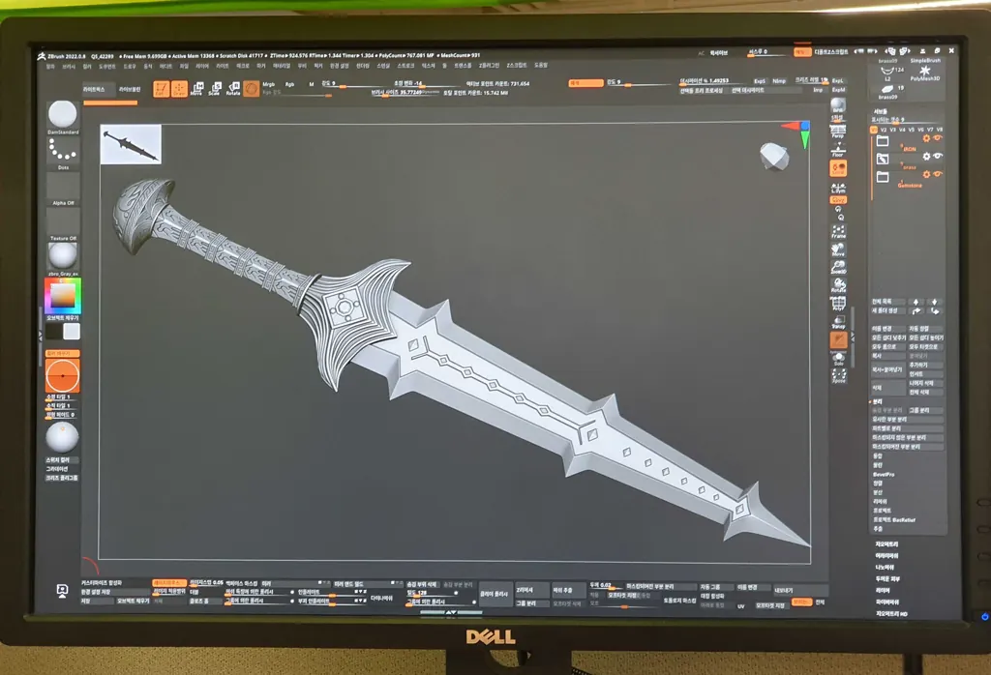Expand the BasRelief project section
The image size is (991, 675).
[x=893, y=519]
